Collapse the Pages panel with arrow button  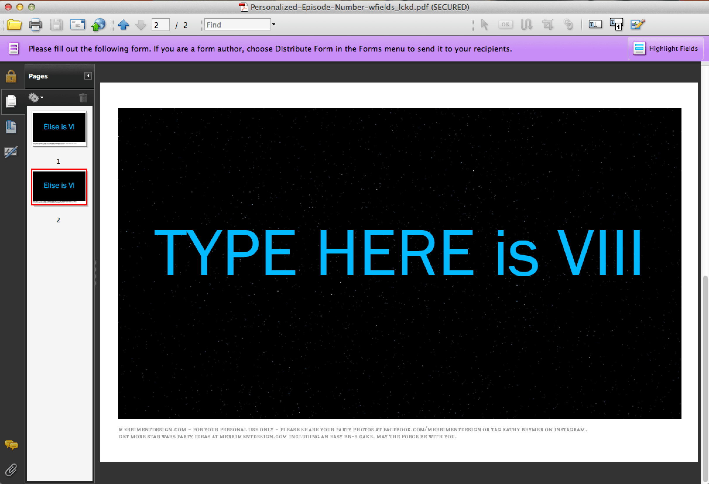[x=88, y=76]
